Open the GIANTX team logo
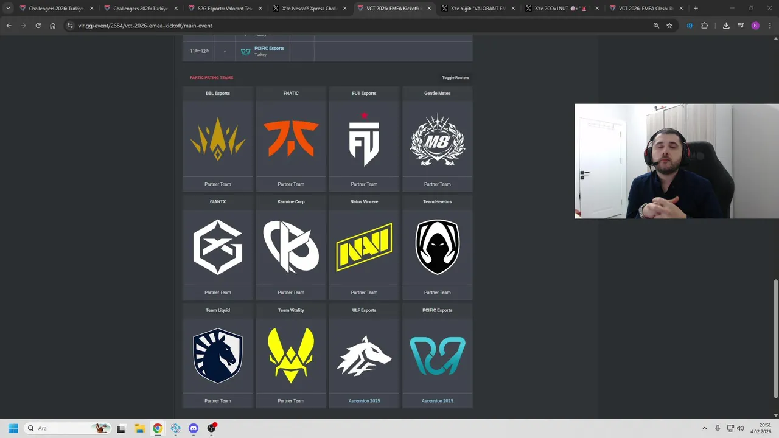Viewport: 779px width, 438px height. (218, 247)
